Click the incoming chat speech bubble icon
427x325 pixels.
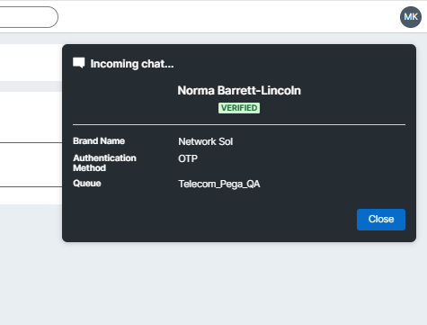pyautogui.click(x=79, y=63)
